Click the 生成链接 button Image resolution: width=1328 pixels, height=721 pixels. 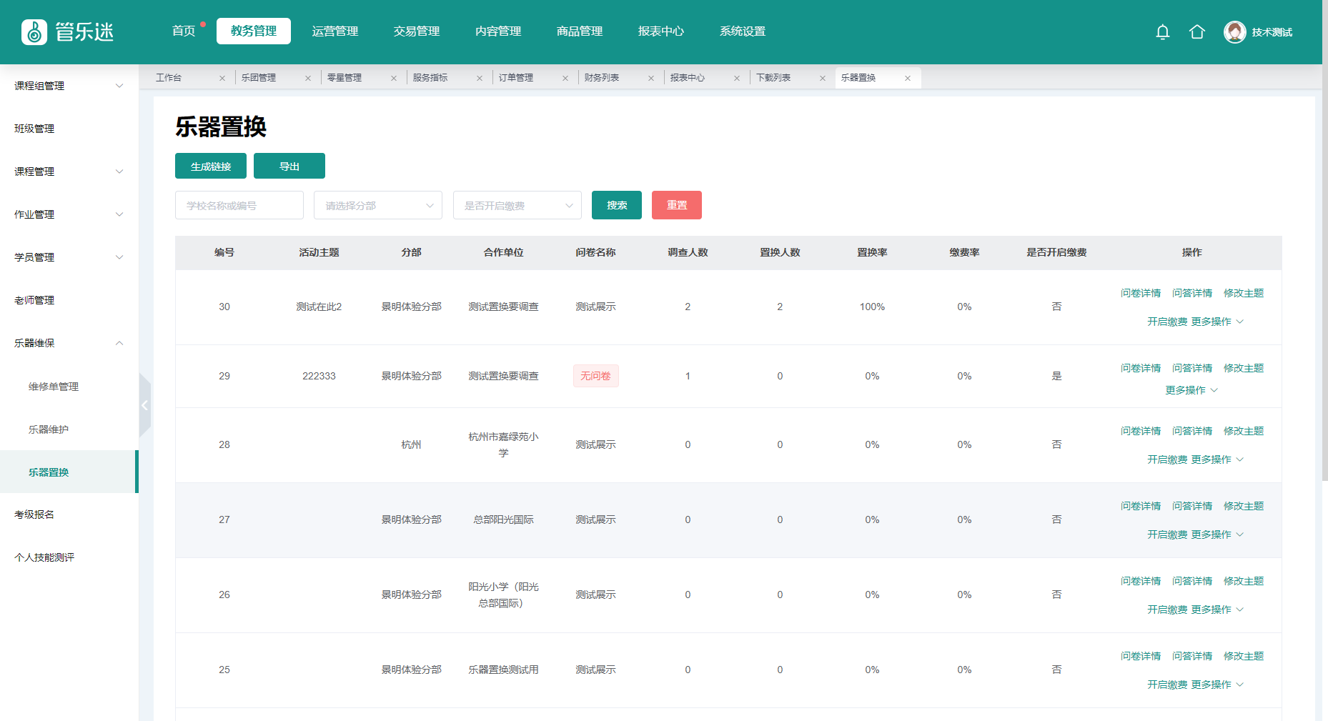pyautogui.click(x=211, y=166)
